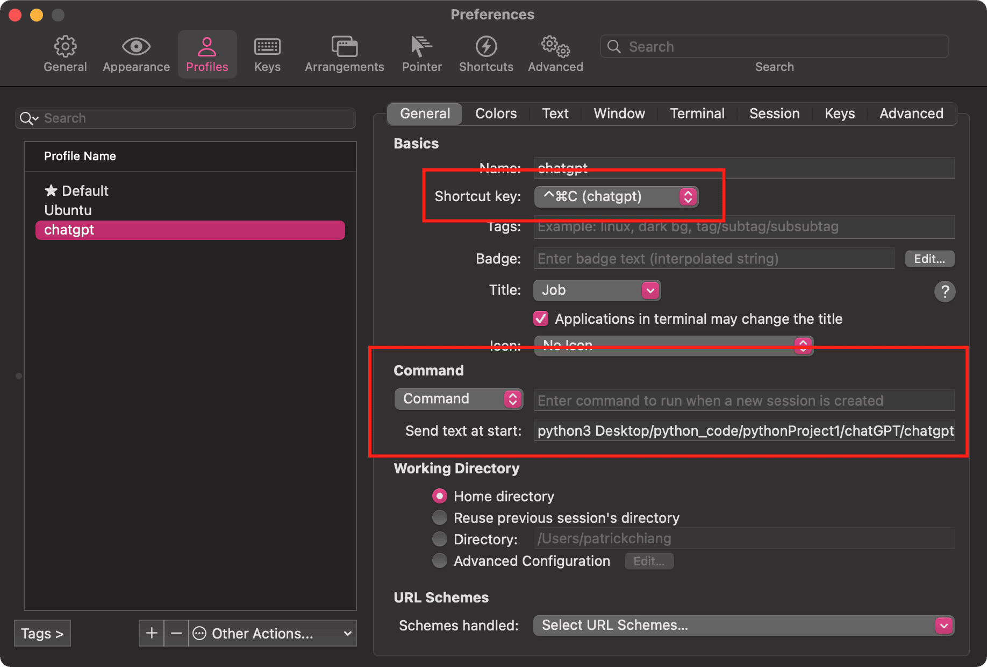This screenshot has height=667, width=987.
Task: Switch to the Colors tab
Action: tap(496, 113)
